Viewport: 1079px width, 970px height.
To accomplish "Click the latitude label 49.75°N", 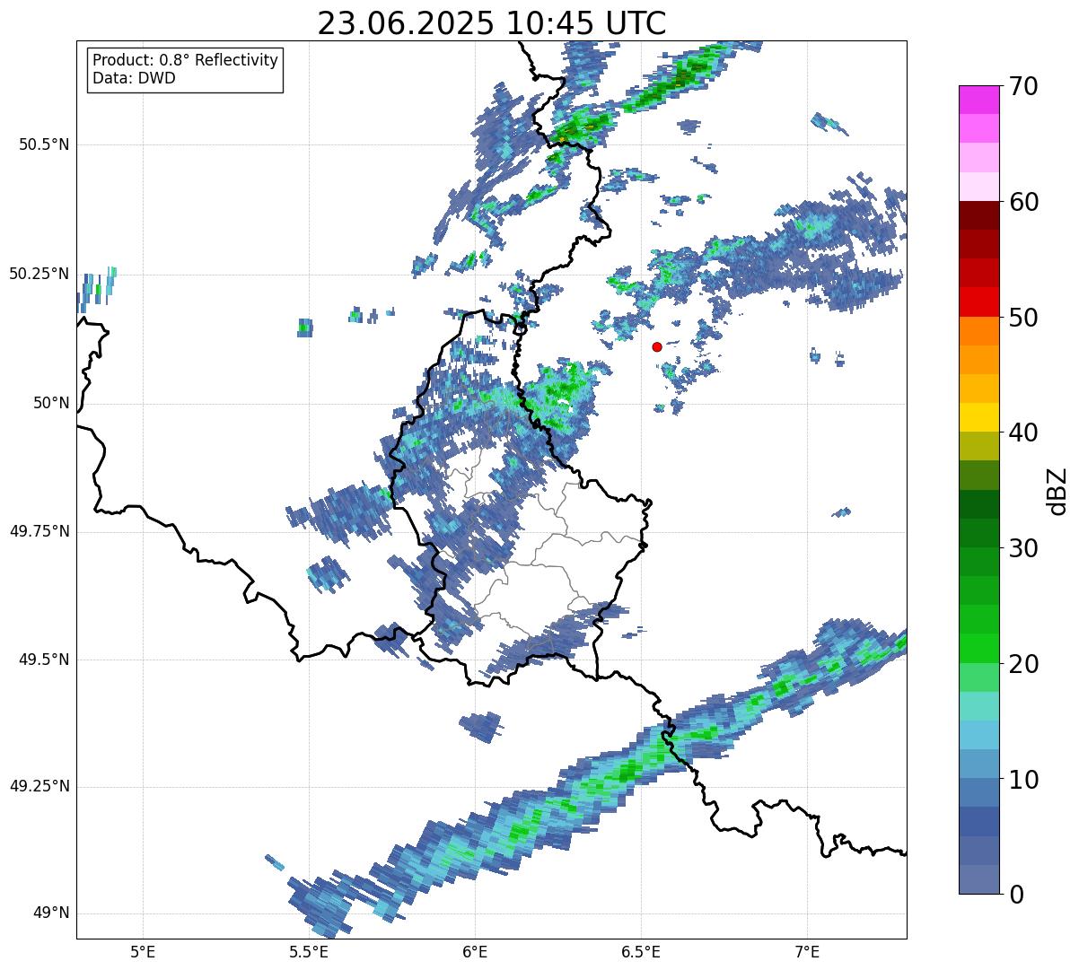I will coord(39,531).
